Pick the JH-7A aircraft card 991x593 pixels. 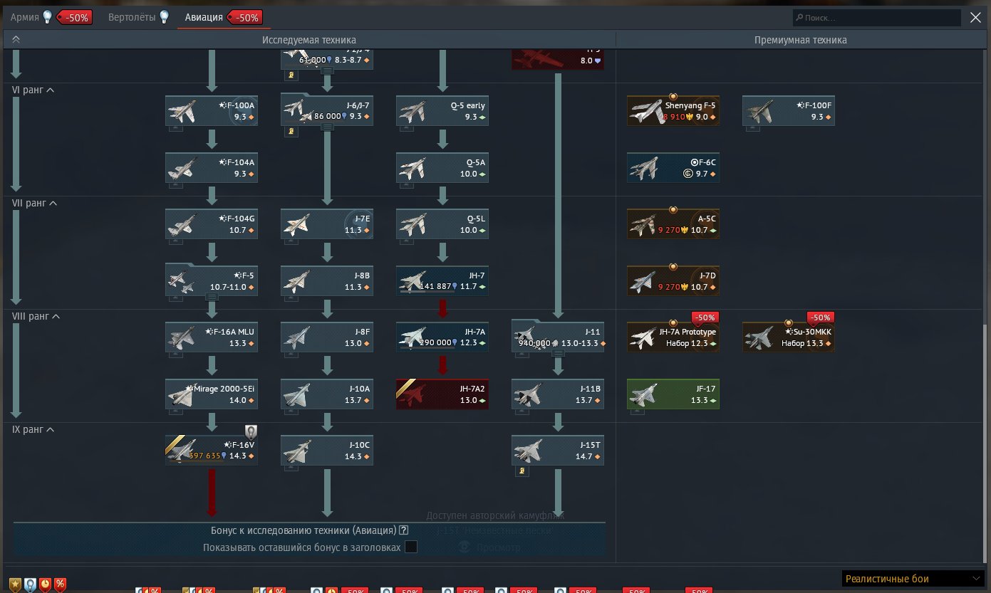442,337
